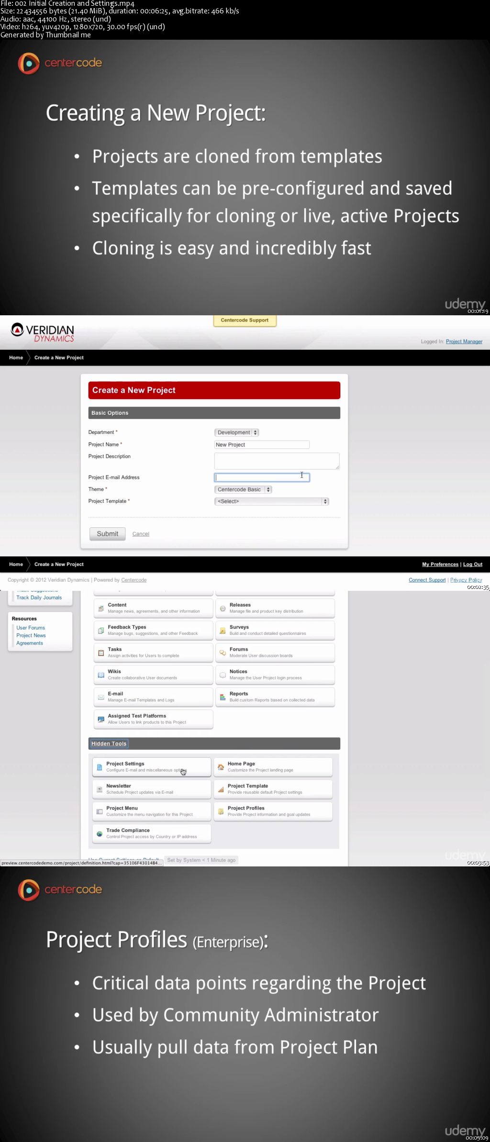
Task: Open User Forums in Resources
Action: tap(31, 628)
